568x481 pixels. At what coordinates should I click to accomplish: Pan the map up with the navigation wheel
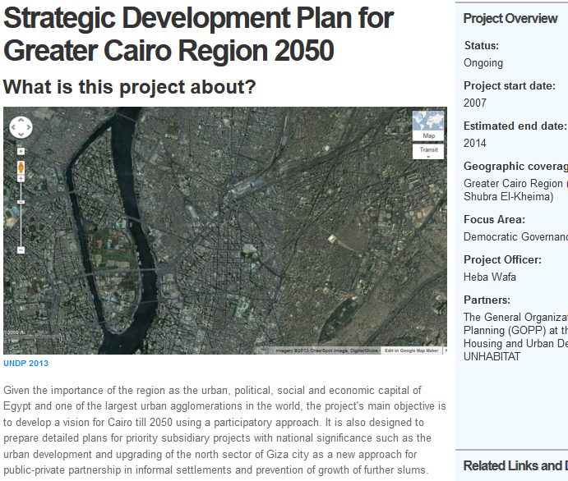(21, 120)
